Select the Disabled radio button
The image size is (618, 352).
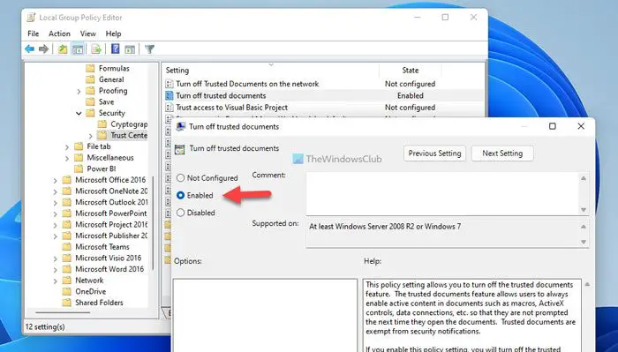[180, 213]
